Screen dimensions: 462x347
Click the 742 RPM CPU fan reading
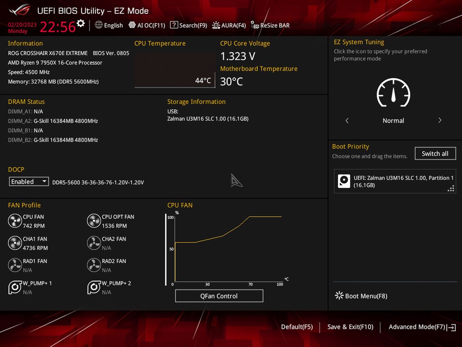pyautogui.click(x=34, y=226)
